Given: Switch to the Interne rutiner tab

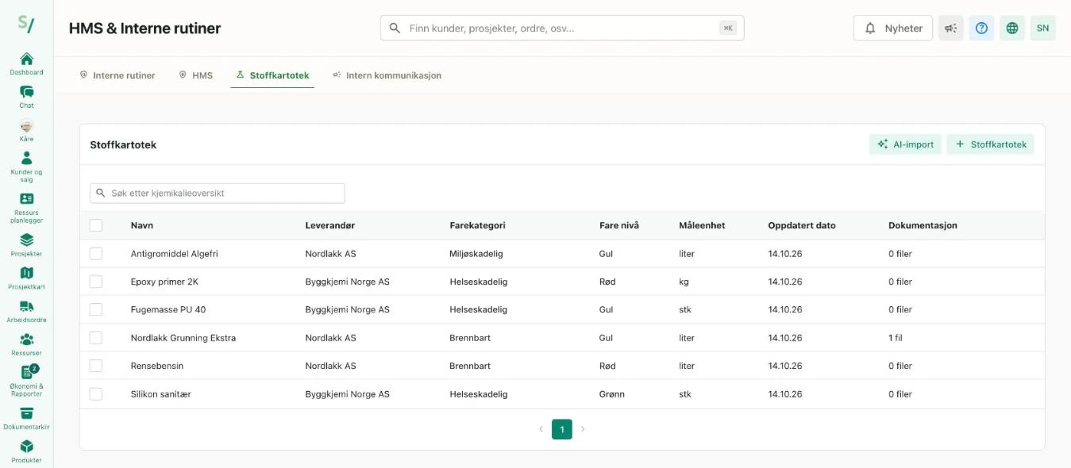Looking at the screenshot, I should click(118, 75).
